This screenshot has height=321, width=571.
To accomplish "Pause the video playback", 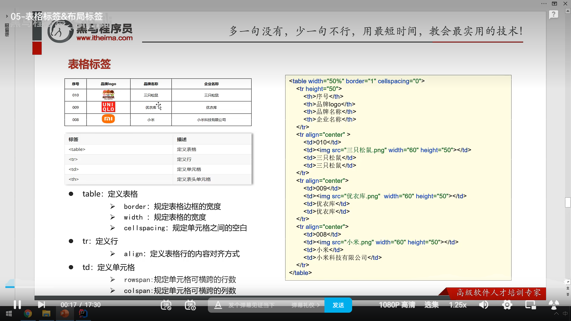I will point(17,305).
